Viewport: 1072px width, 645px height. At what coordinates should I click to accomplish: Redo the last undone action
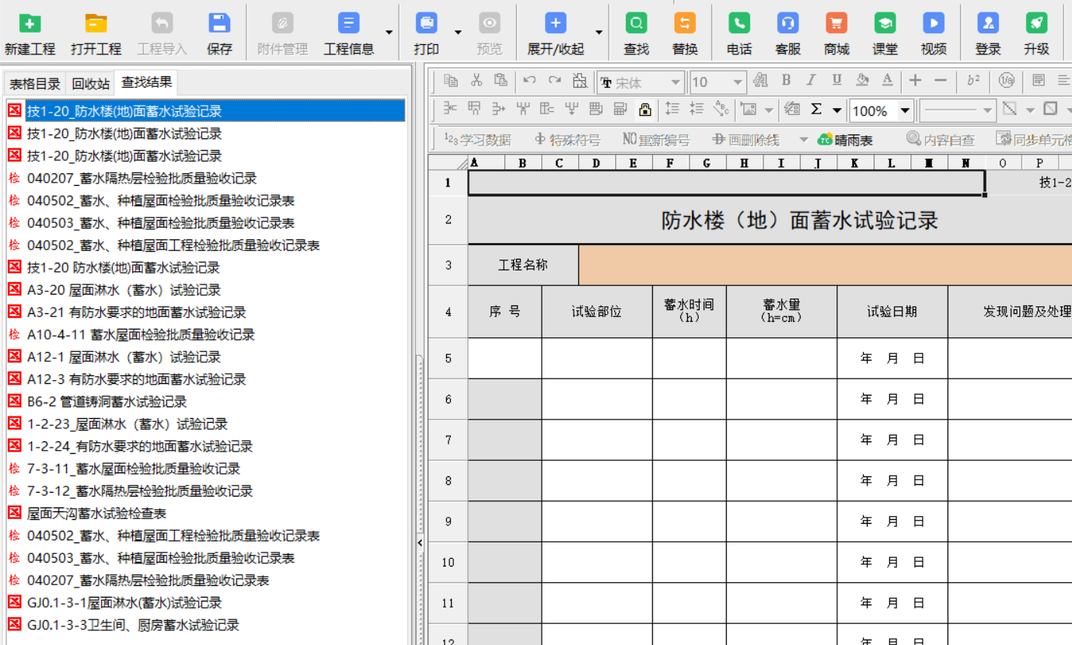pos(554,80)
